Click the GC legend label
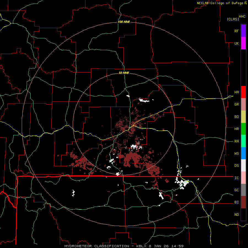 [237, 190]
